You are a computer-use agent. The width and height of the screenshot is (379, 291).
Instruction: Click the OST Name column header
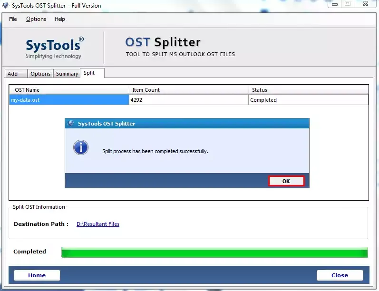point(69,90)
